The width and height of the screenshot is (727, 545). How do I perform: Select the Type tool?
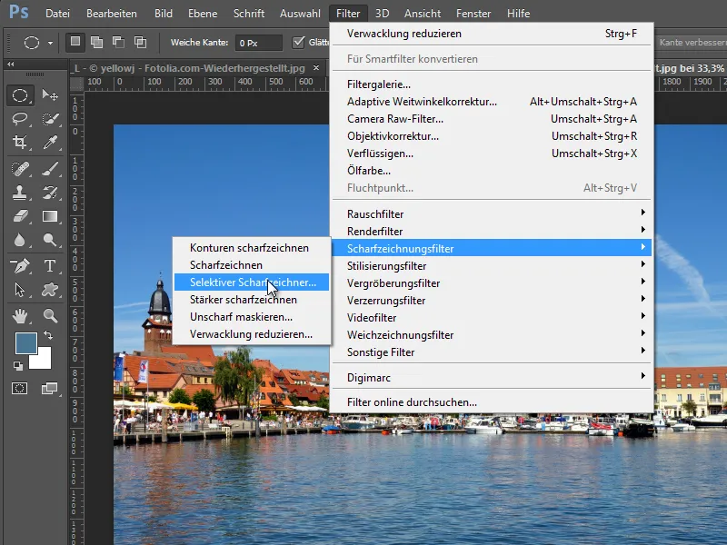pyautogui.click(x=50, y=266)
